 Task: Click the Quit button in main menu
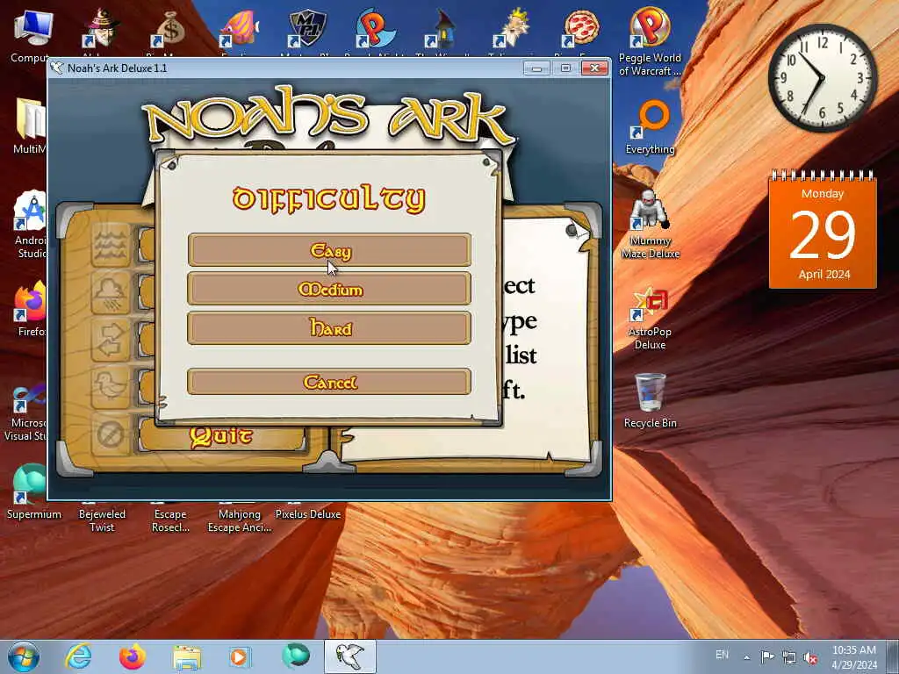(x=221, y=436)
